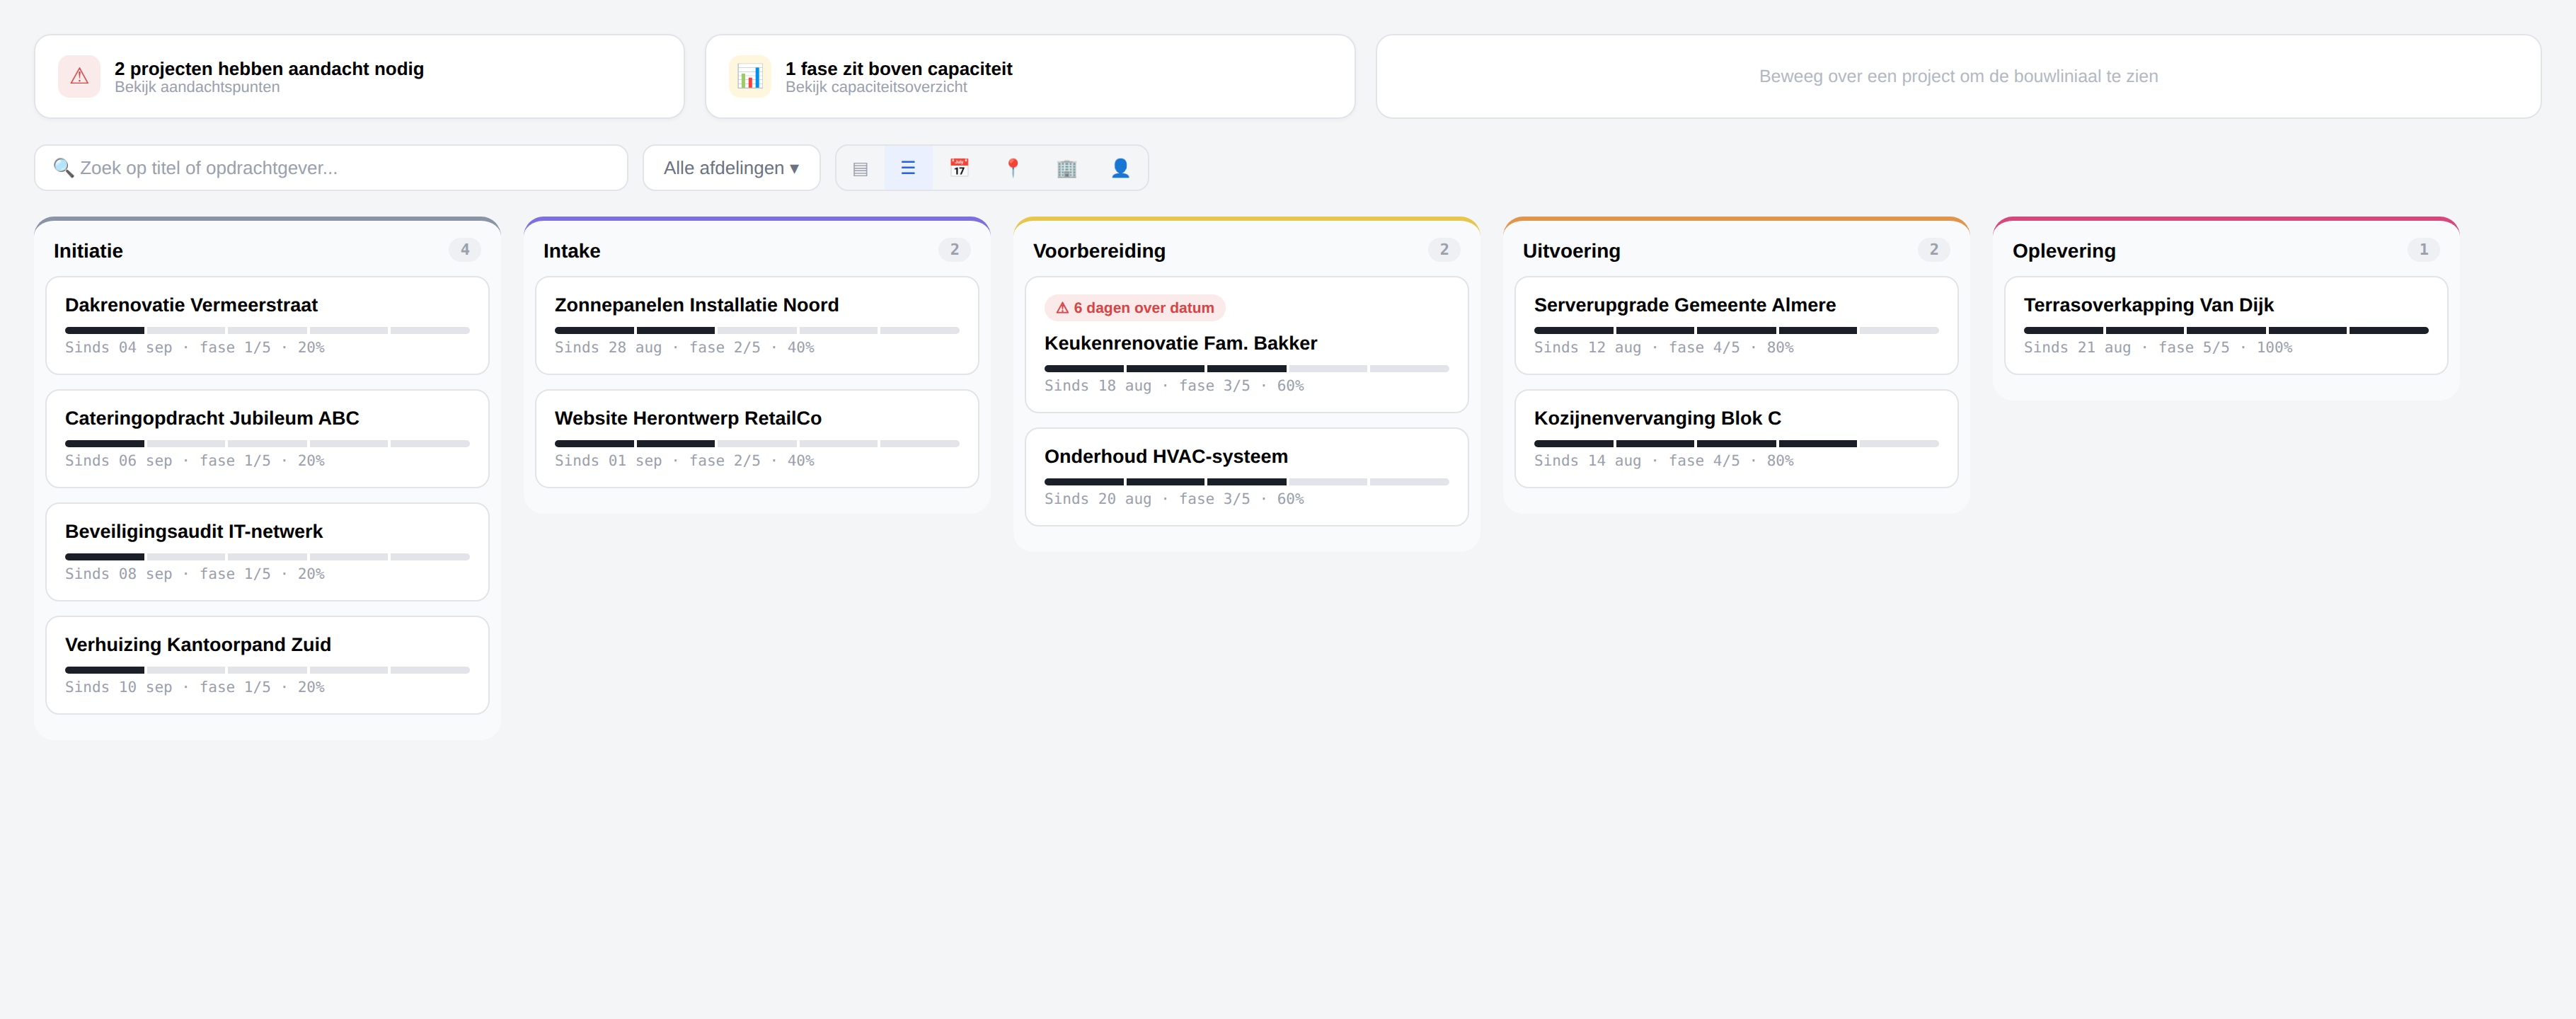Open Bekijk capaciteitsoverzicht link
Viewport: 2576px width, 1019px height.
tap(876, 87)
